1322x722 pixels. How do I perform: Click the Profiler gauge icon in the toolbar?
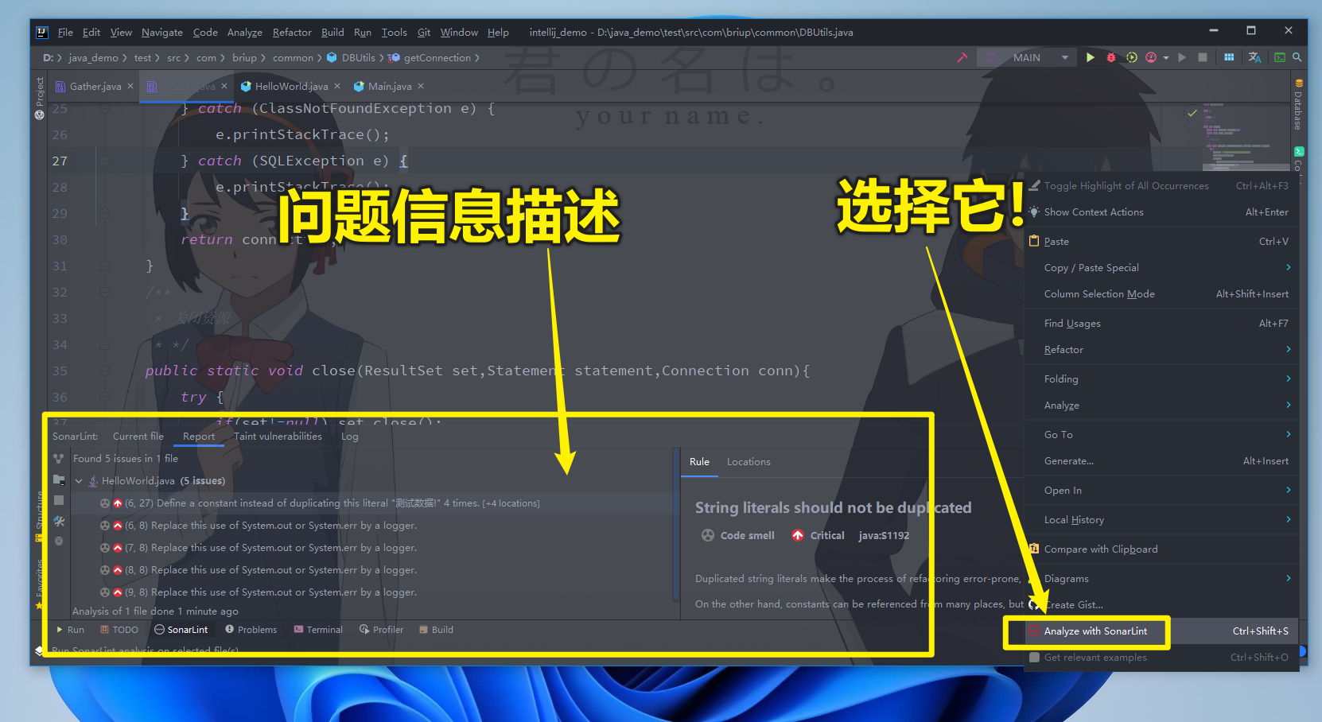(x=1151, y=57)
